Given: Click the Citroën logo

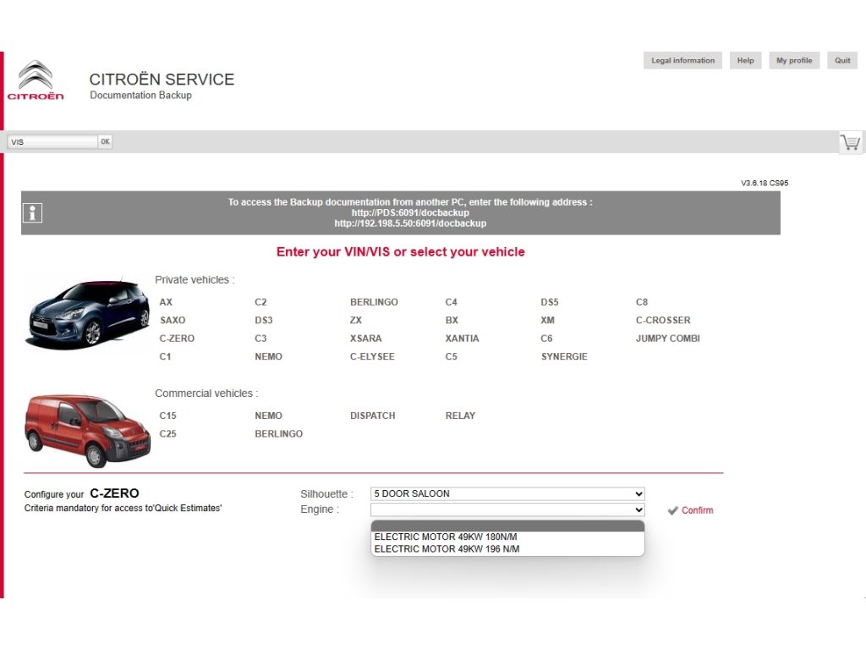Looking at the screenshot, I should [36, 80].
